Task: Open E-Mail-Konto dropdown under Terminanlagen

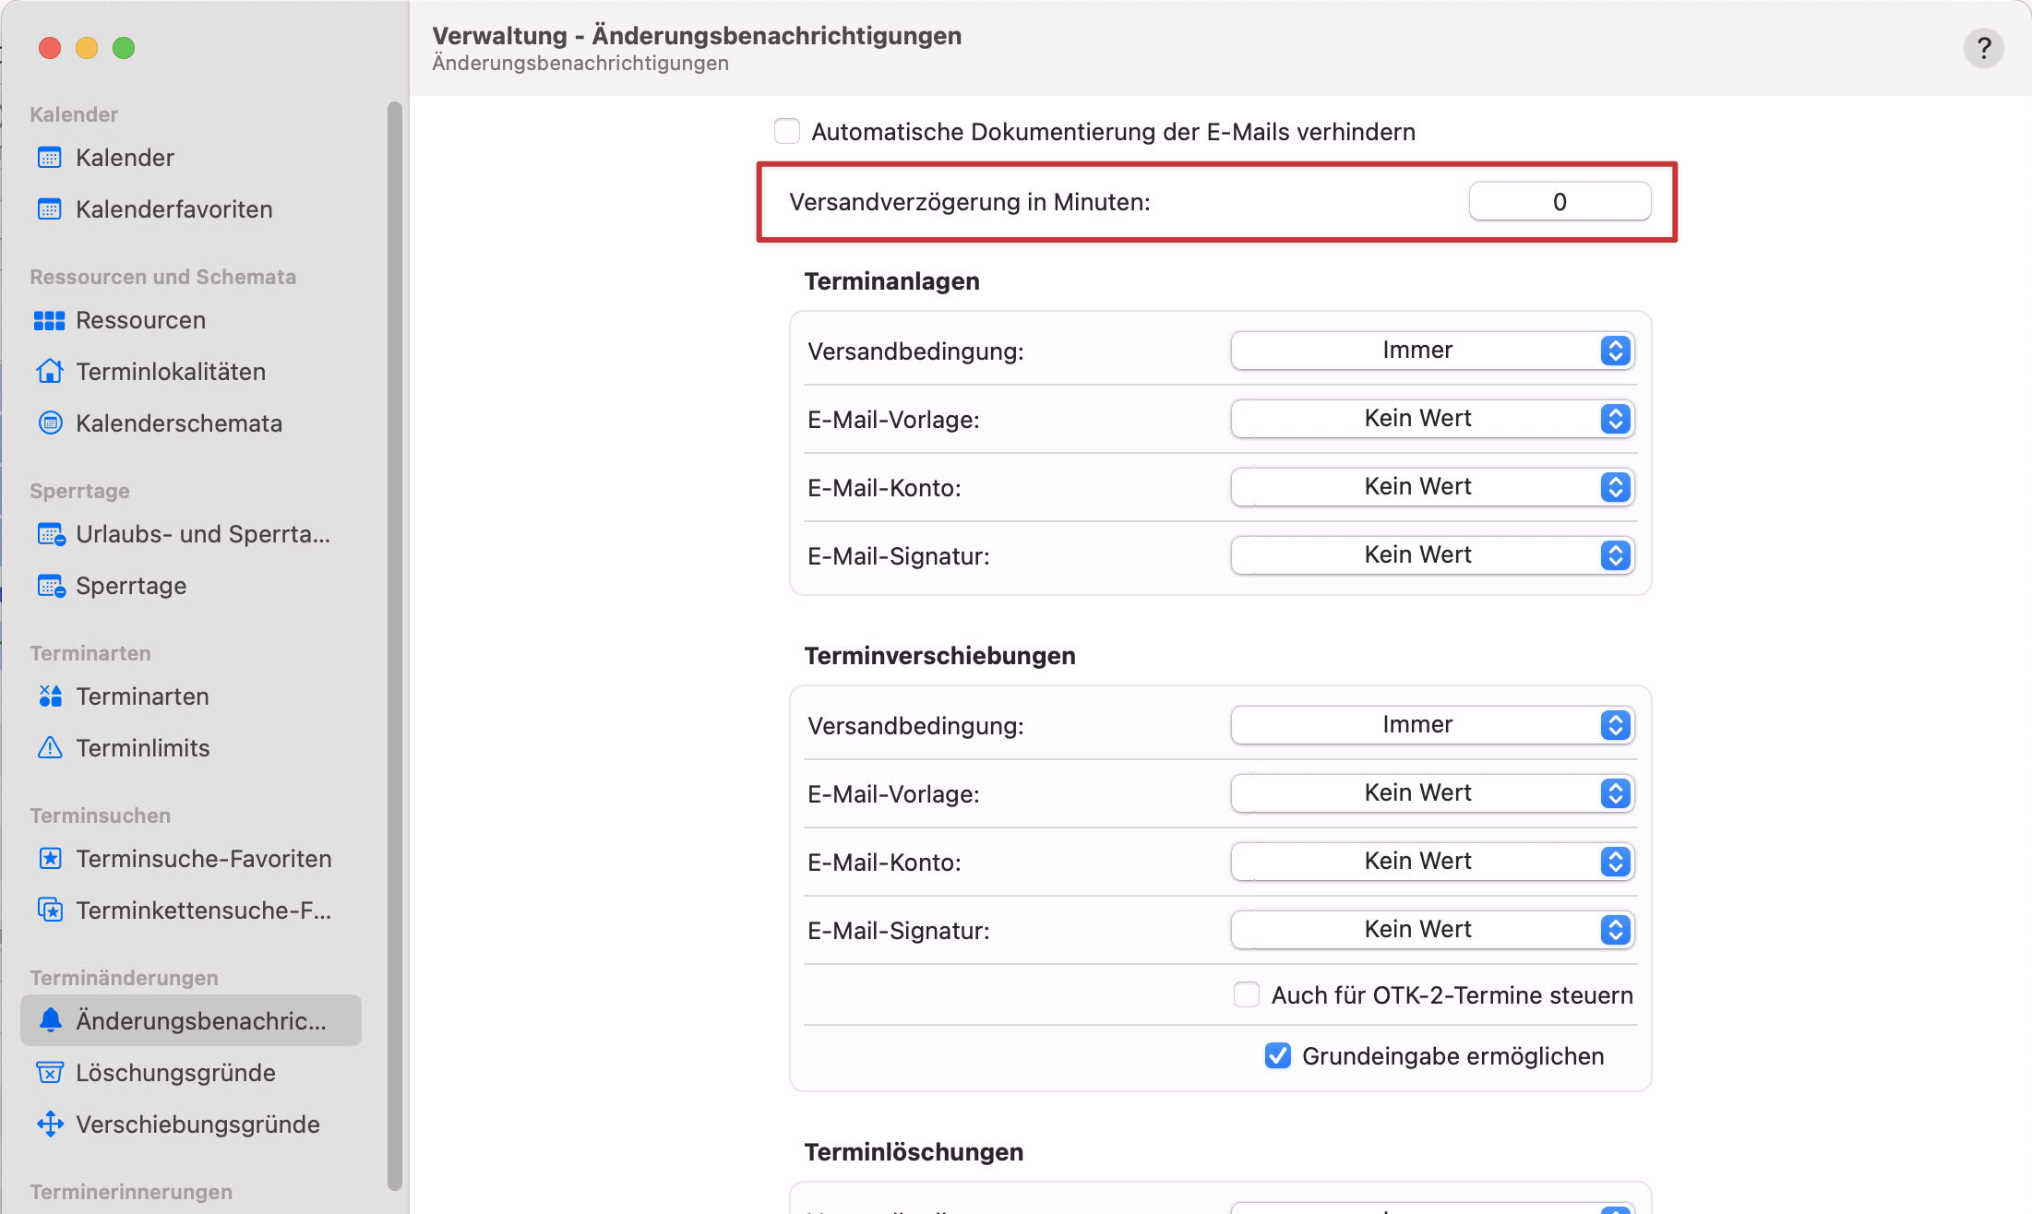Action: click(1432, 487)
